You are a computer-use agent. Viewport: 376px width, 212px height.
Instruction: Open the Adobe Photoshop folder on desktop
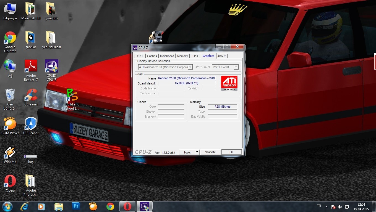coord(31,185)
